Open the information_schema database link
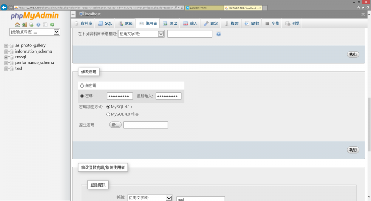The width and height of the screenshot is (371, 201). pos(33,51)
